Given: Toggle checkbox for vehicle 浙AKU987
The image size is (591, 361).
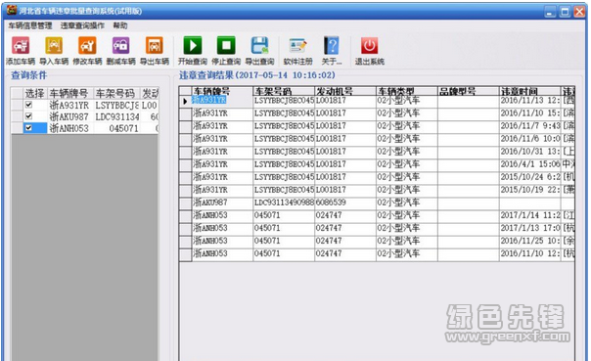Looking at the screenshot, I should (x=28, y=116).
